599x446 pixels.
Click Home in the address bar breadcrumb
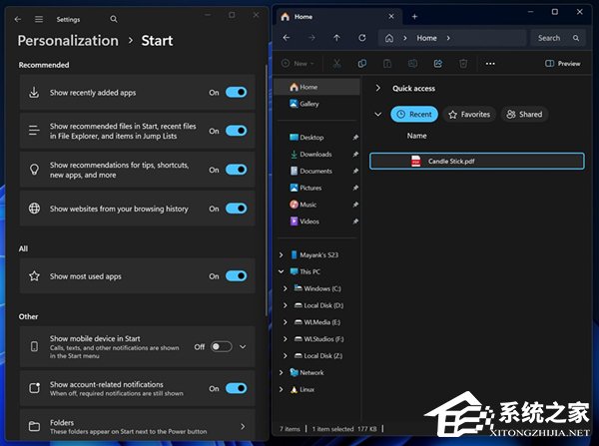[426, 38]
